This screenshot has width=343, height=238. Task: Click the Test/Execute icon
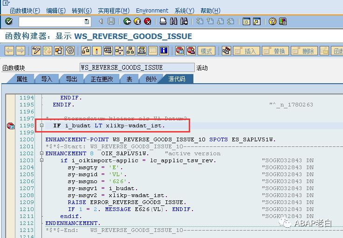pyautogui.click(x=108, y=51)
